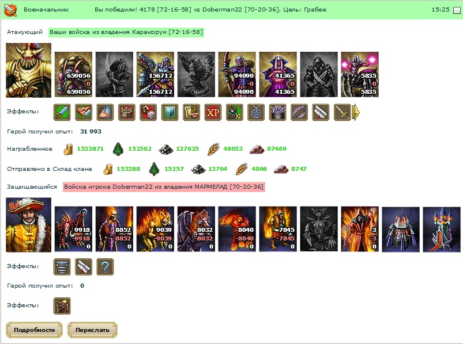This screenshot has height=344, width=463.
Task: Click the Переслать forward button
Action: coord(92,330)
